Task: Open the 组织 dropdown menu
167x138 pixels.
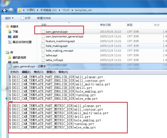Action: 10,18
